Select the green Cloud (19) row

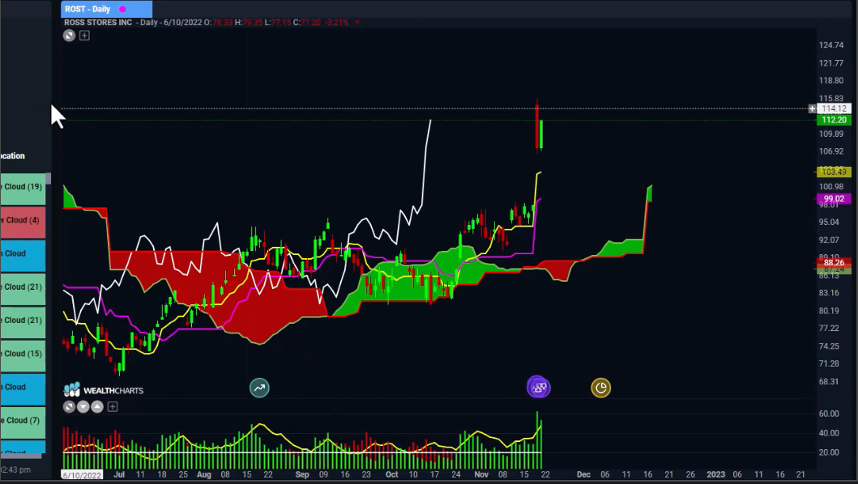23,189
